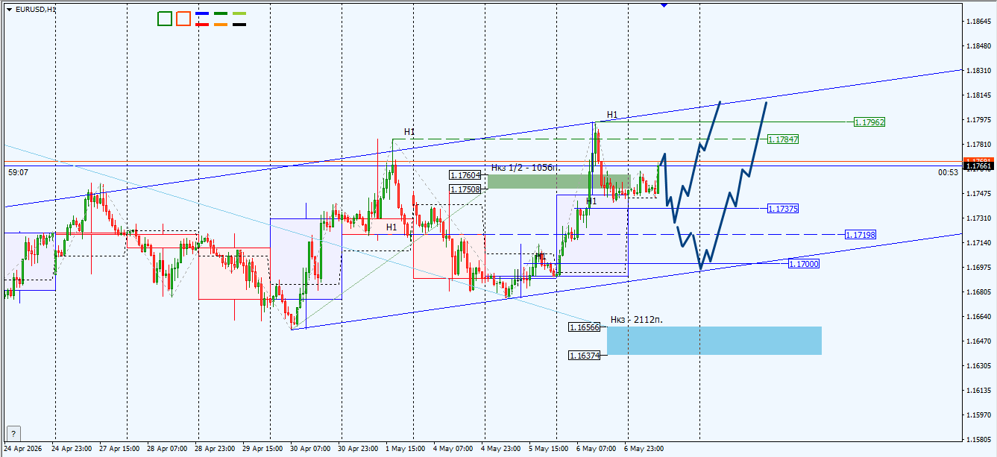Screen dimensions: 997x457
Task: Open the EURUSD,H1 chart dropdown arrow
Action: [9, 9]
